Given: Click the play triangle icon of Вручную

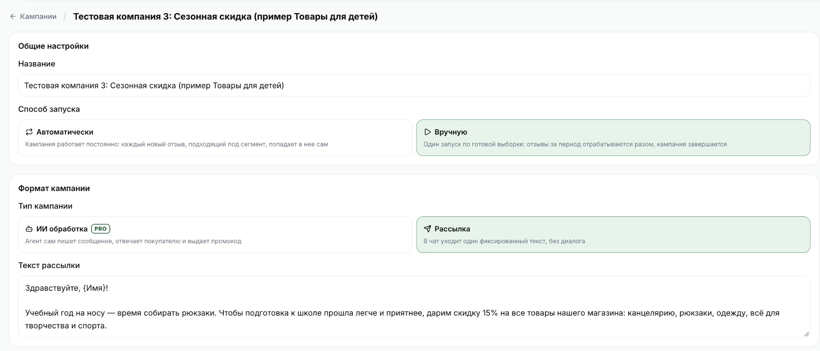Looking at the screenshot, I should (x=427, y=132).
